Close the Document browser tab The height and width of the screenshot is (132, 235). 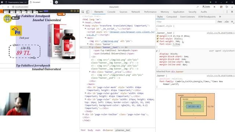pos(51,2)
